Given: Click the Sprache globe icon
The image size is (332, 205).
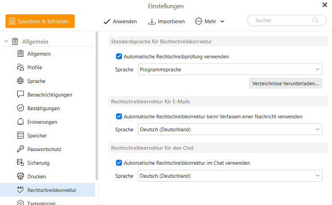Looking at the screenshot, I should [x=21, y=81].
